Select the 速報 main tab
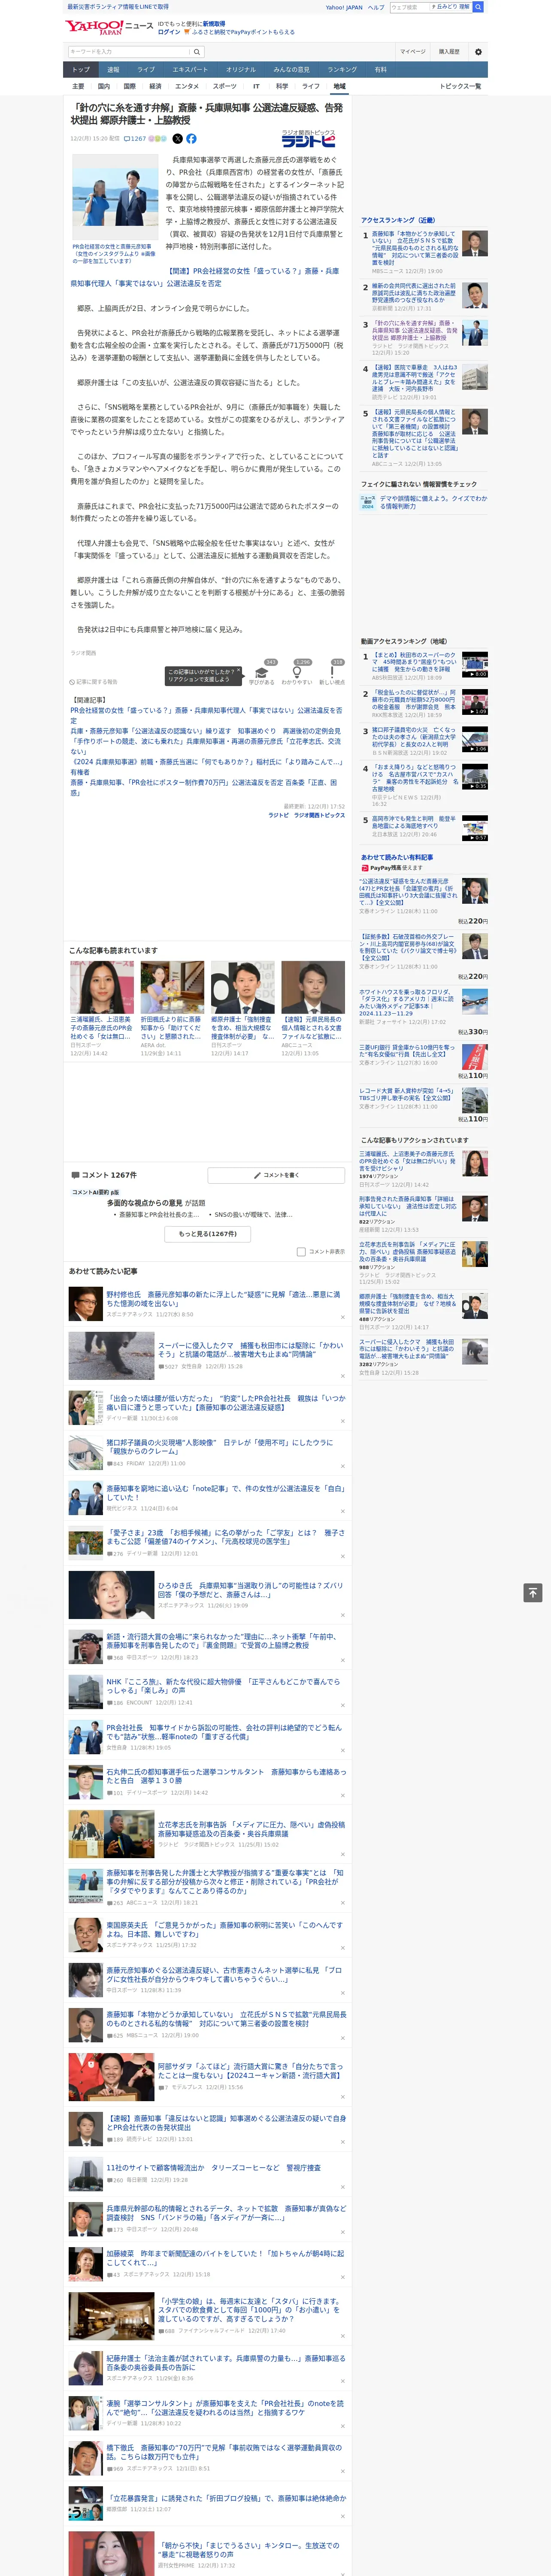Image resolution: width=551 pixels, height=2576 pixels. coord(113,70)
